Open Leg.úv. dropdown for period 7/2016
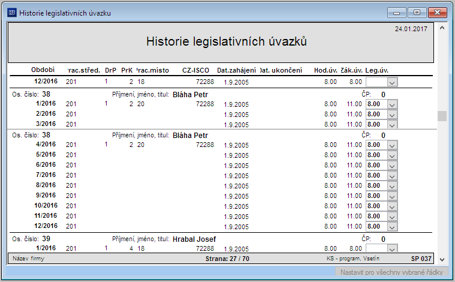 click(392, 176)
